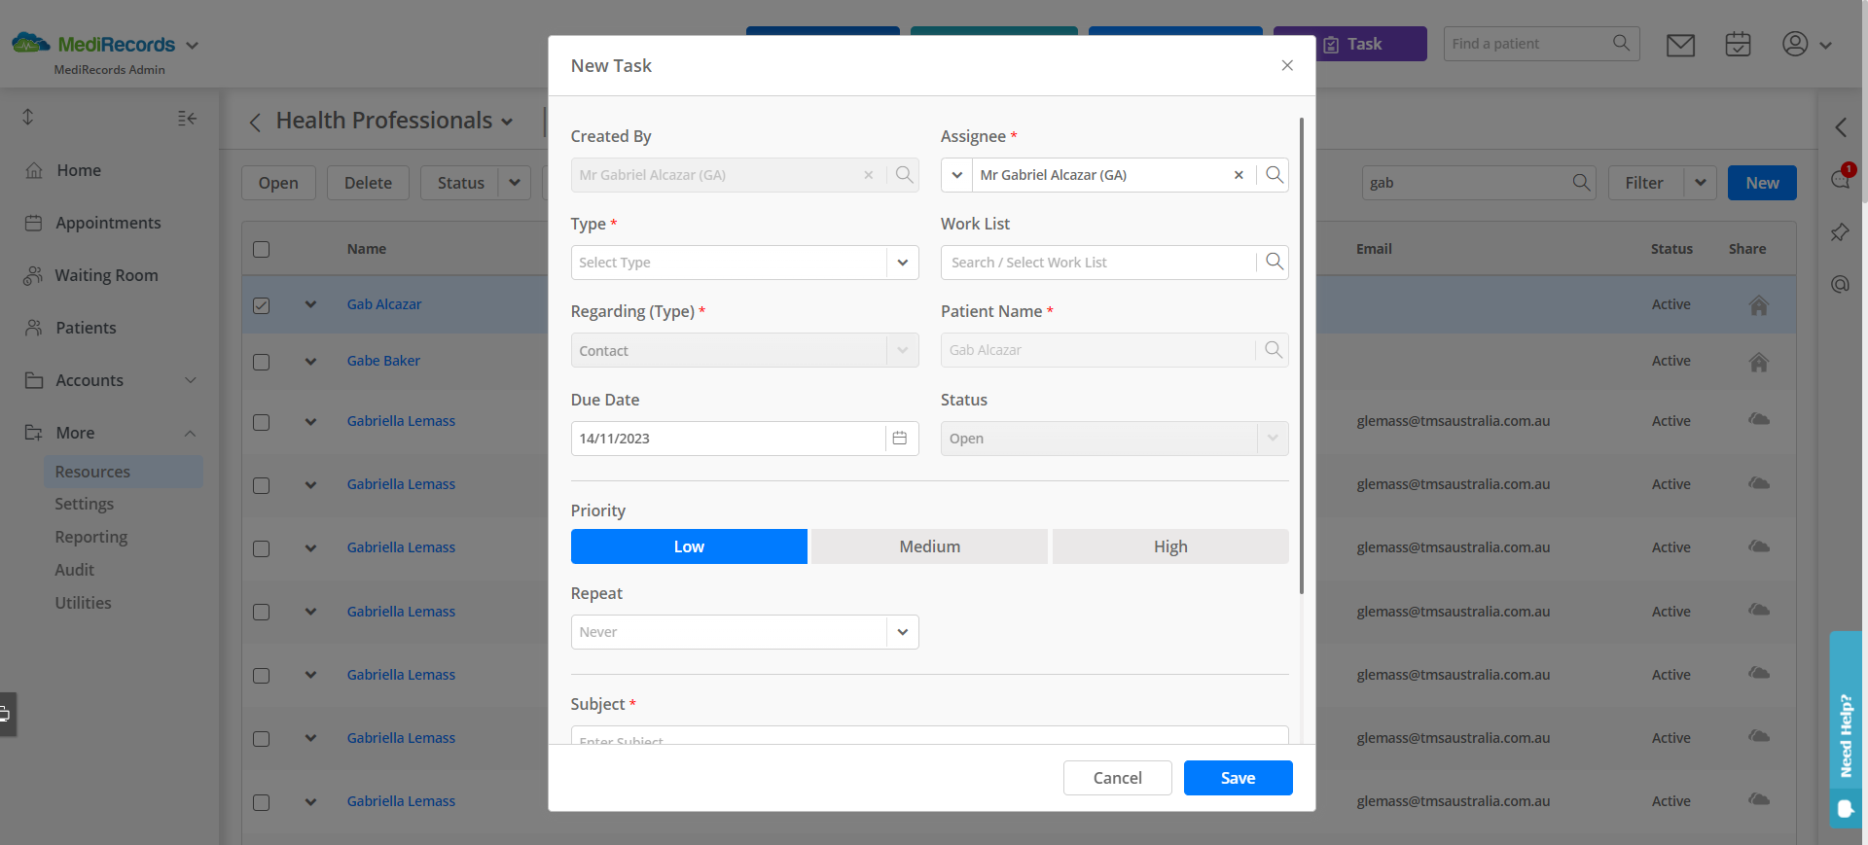Click the sidebar vertical resize arrows icon
This screenshot has width=1868, height=845.
[x=28, y=117]
